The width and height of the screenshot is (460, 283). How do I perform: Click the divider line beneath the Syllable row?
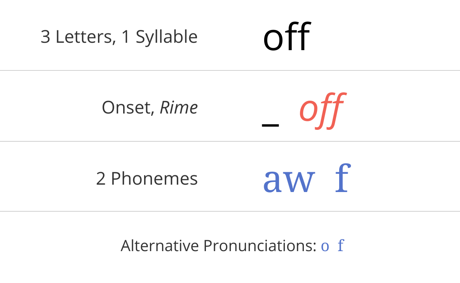[230, 71]
